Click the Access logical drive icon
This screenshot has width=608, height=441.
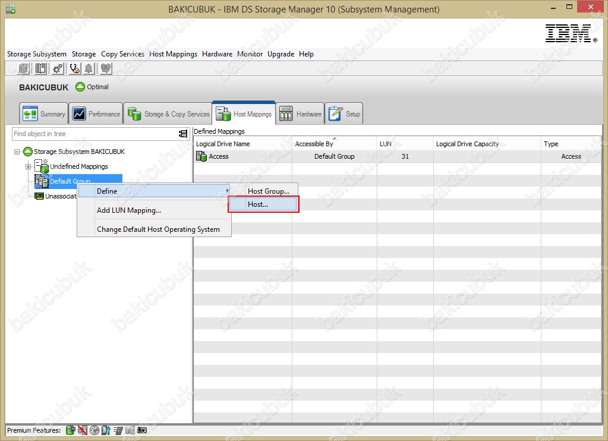point(201,156)
